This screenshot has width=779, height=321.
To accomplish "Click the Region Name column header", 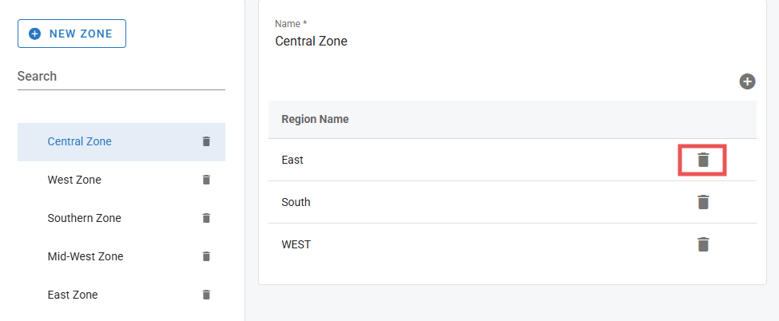I will point(315,120).
